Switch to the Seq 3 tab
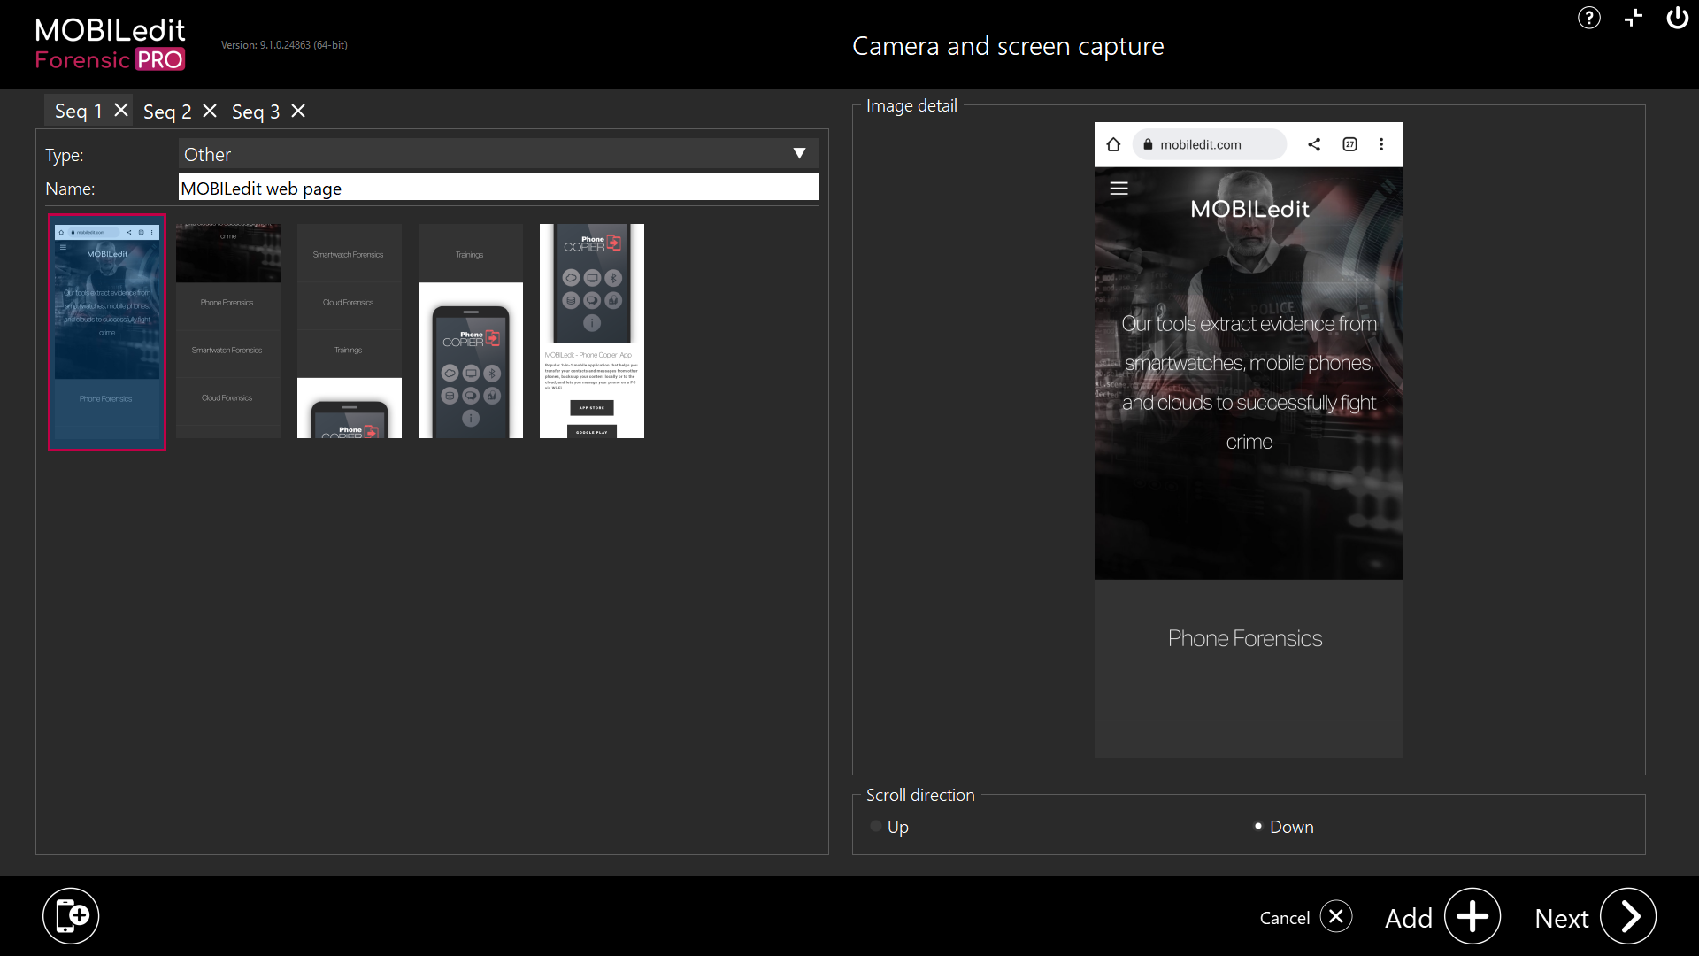1699x956 pixels. 255,112
